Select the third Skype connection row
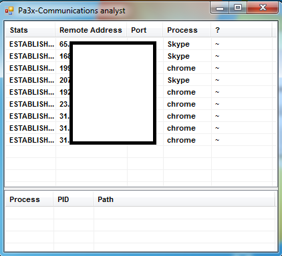The height and width of the screenshot is (256, 282). [141, 80]
